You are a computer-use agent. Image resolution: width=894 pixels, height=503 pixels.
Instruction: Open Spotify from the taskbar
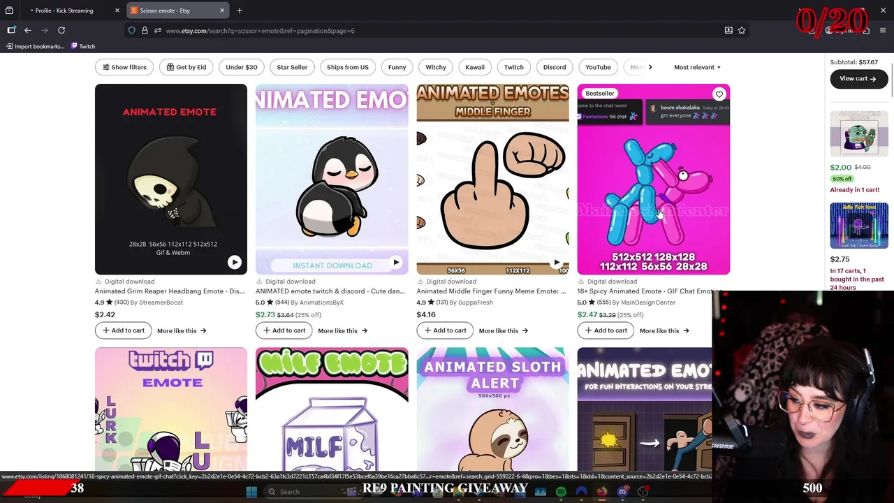pyautogui.click(x=561, y=492)
